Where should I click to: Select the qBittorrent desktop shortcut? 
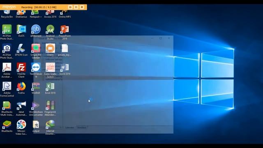pos(36,31)
